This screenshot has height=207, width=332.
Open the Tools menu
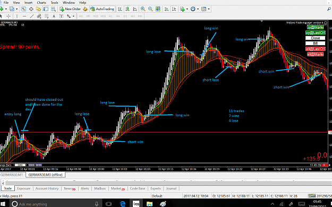click(54, 3)
